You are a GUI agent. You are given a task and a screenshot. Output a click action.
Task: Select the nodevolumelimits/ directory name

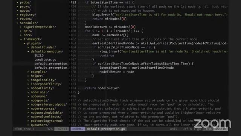(46, 117)
